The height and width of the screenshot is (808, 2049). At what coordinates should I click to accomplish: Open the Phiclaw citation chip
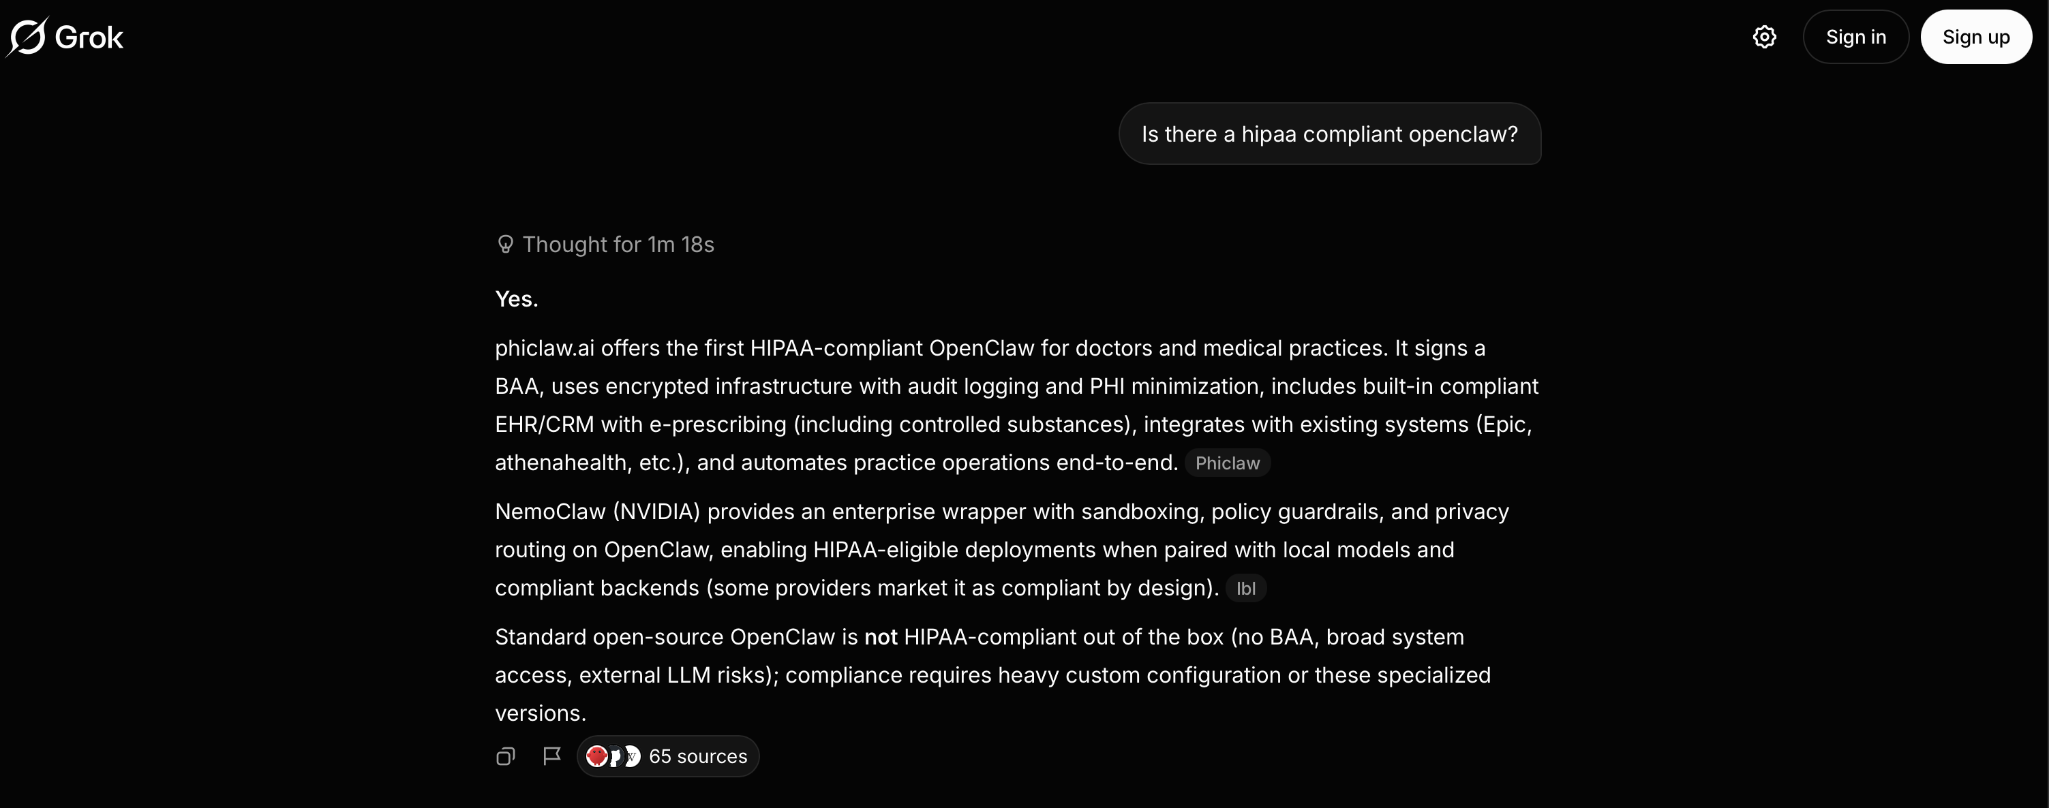pos(1228,463)
